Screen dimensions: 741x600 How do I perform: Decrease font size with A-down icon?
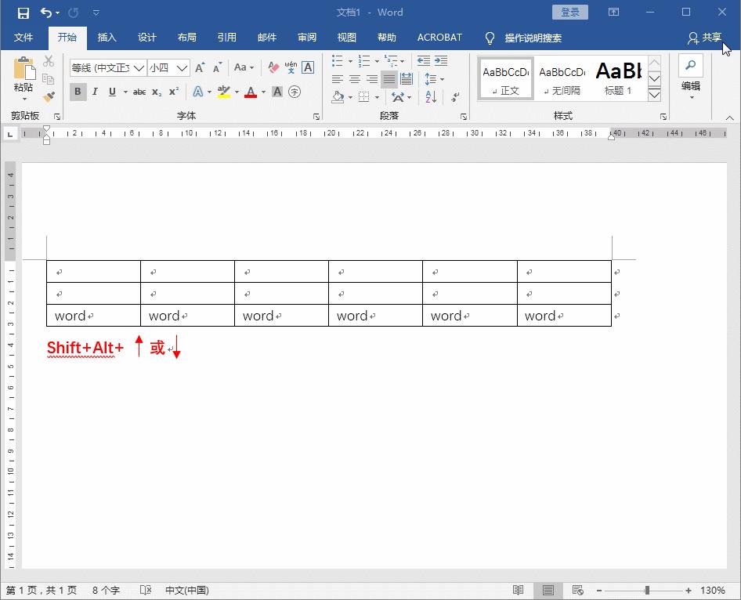click(218, 67)
